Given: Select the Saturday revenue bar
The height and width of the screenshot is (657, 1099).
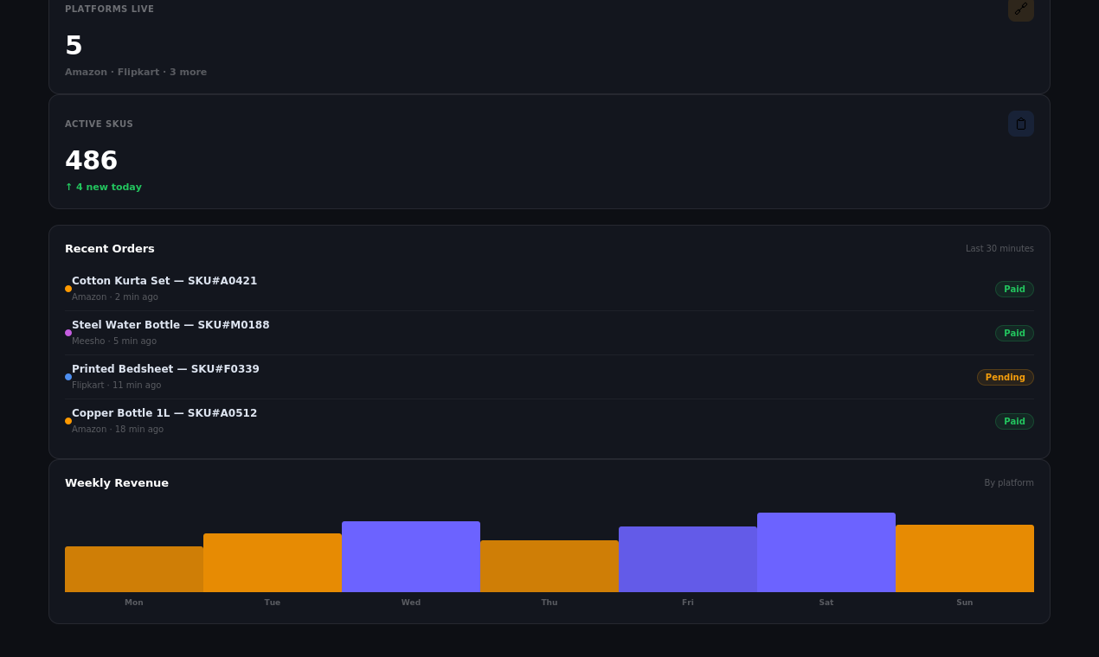Looking at the screenshot, I should 826,552.
